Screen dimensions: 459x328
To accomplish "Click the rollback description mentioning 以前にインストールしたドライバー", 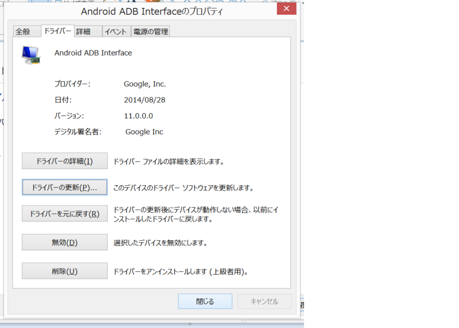I will click(x=196, y=214).
